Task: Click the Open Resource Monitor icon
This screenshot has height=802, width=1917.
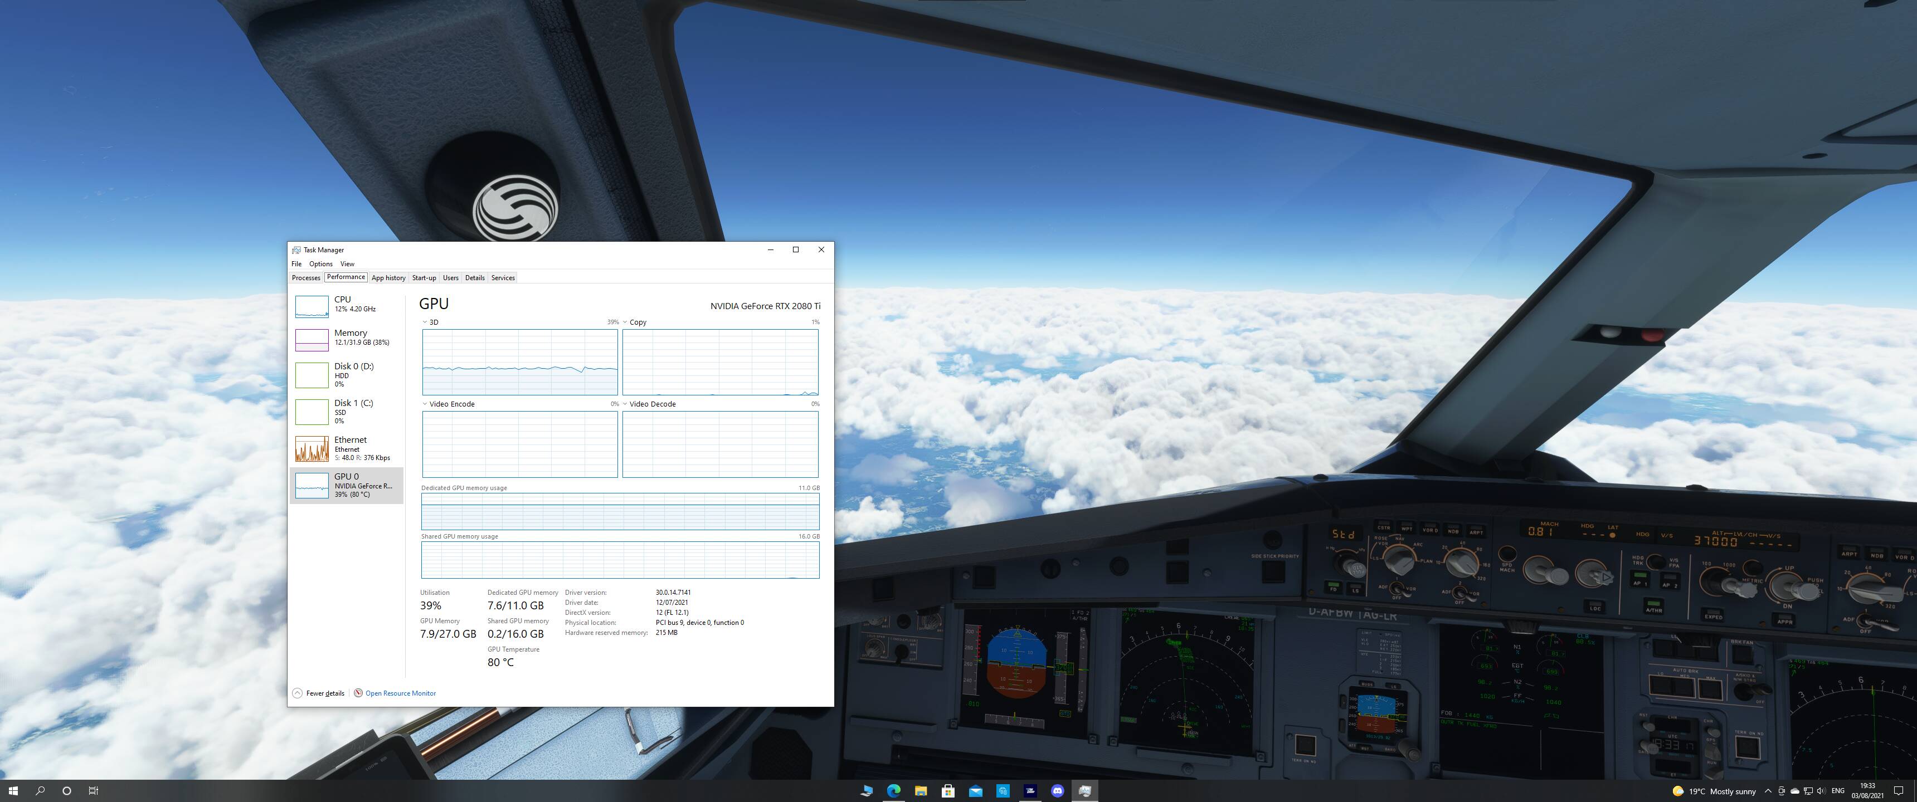Action: click(x=358, y=693)
